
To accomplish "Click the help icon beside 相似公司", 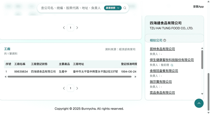I will [165, 40].
